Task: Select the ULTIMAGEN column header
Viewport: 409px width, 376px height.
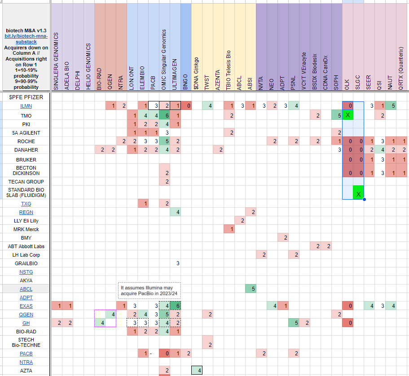Action: [175, 47]
